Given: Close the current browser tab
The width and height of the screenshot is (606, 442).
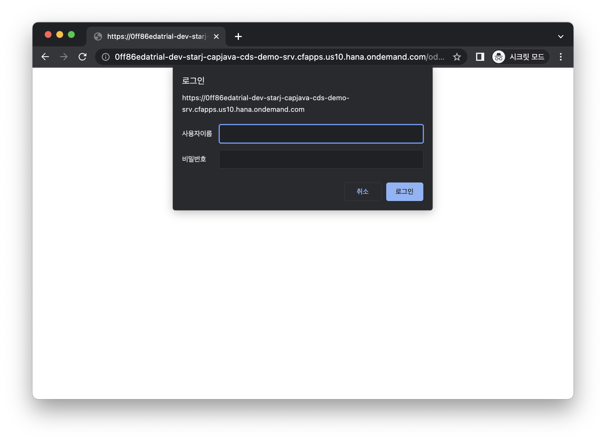Looking at the screenshot, I should (216, 36).
